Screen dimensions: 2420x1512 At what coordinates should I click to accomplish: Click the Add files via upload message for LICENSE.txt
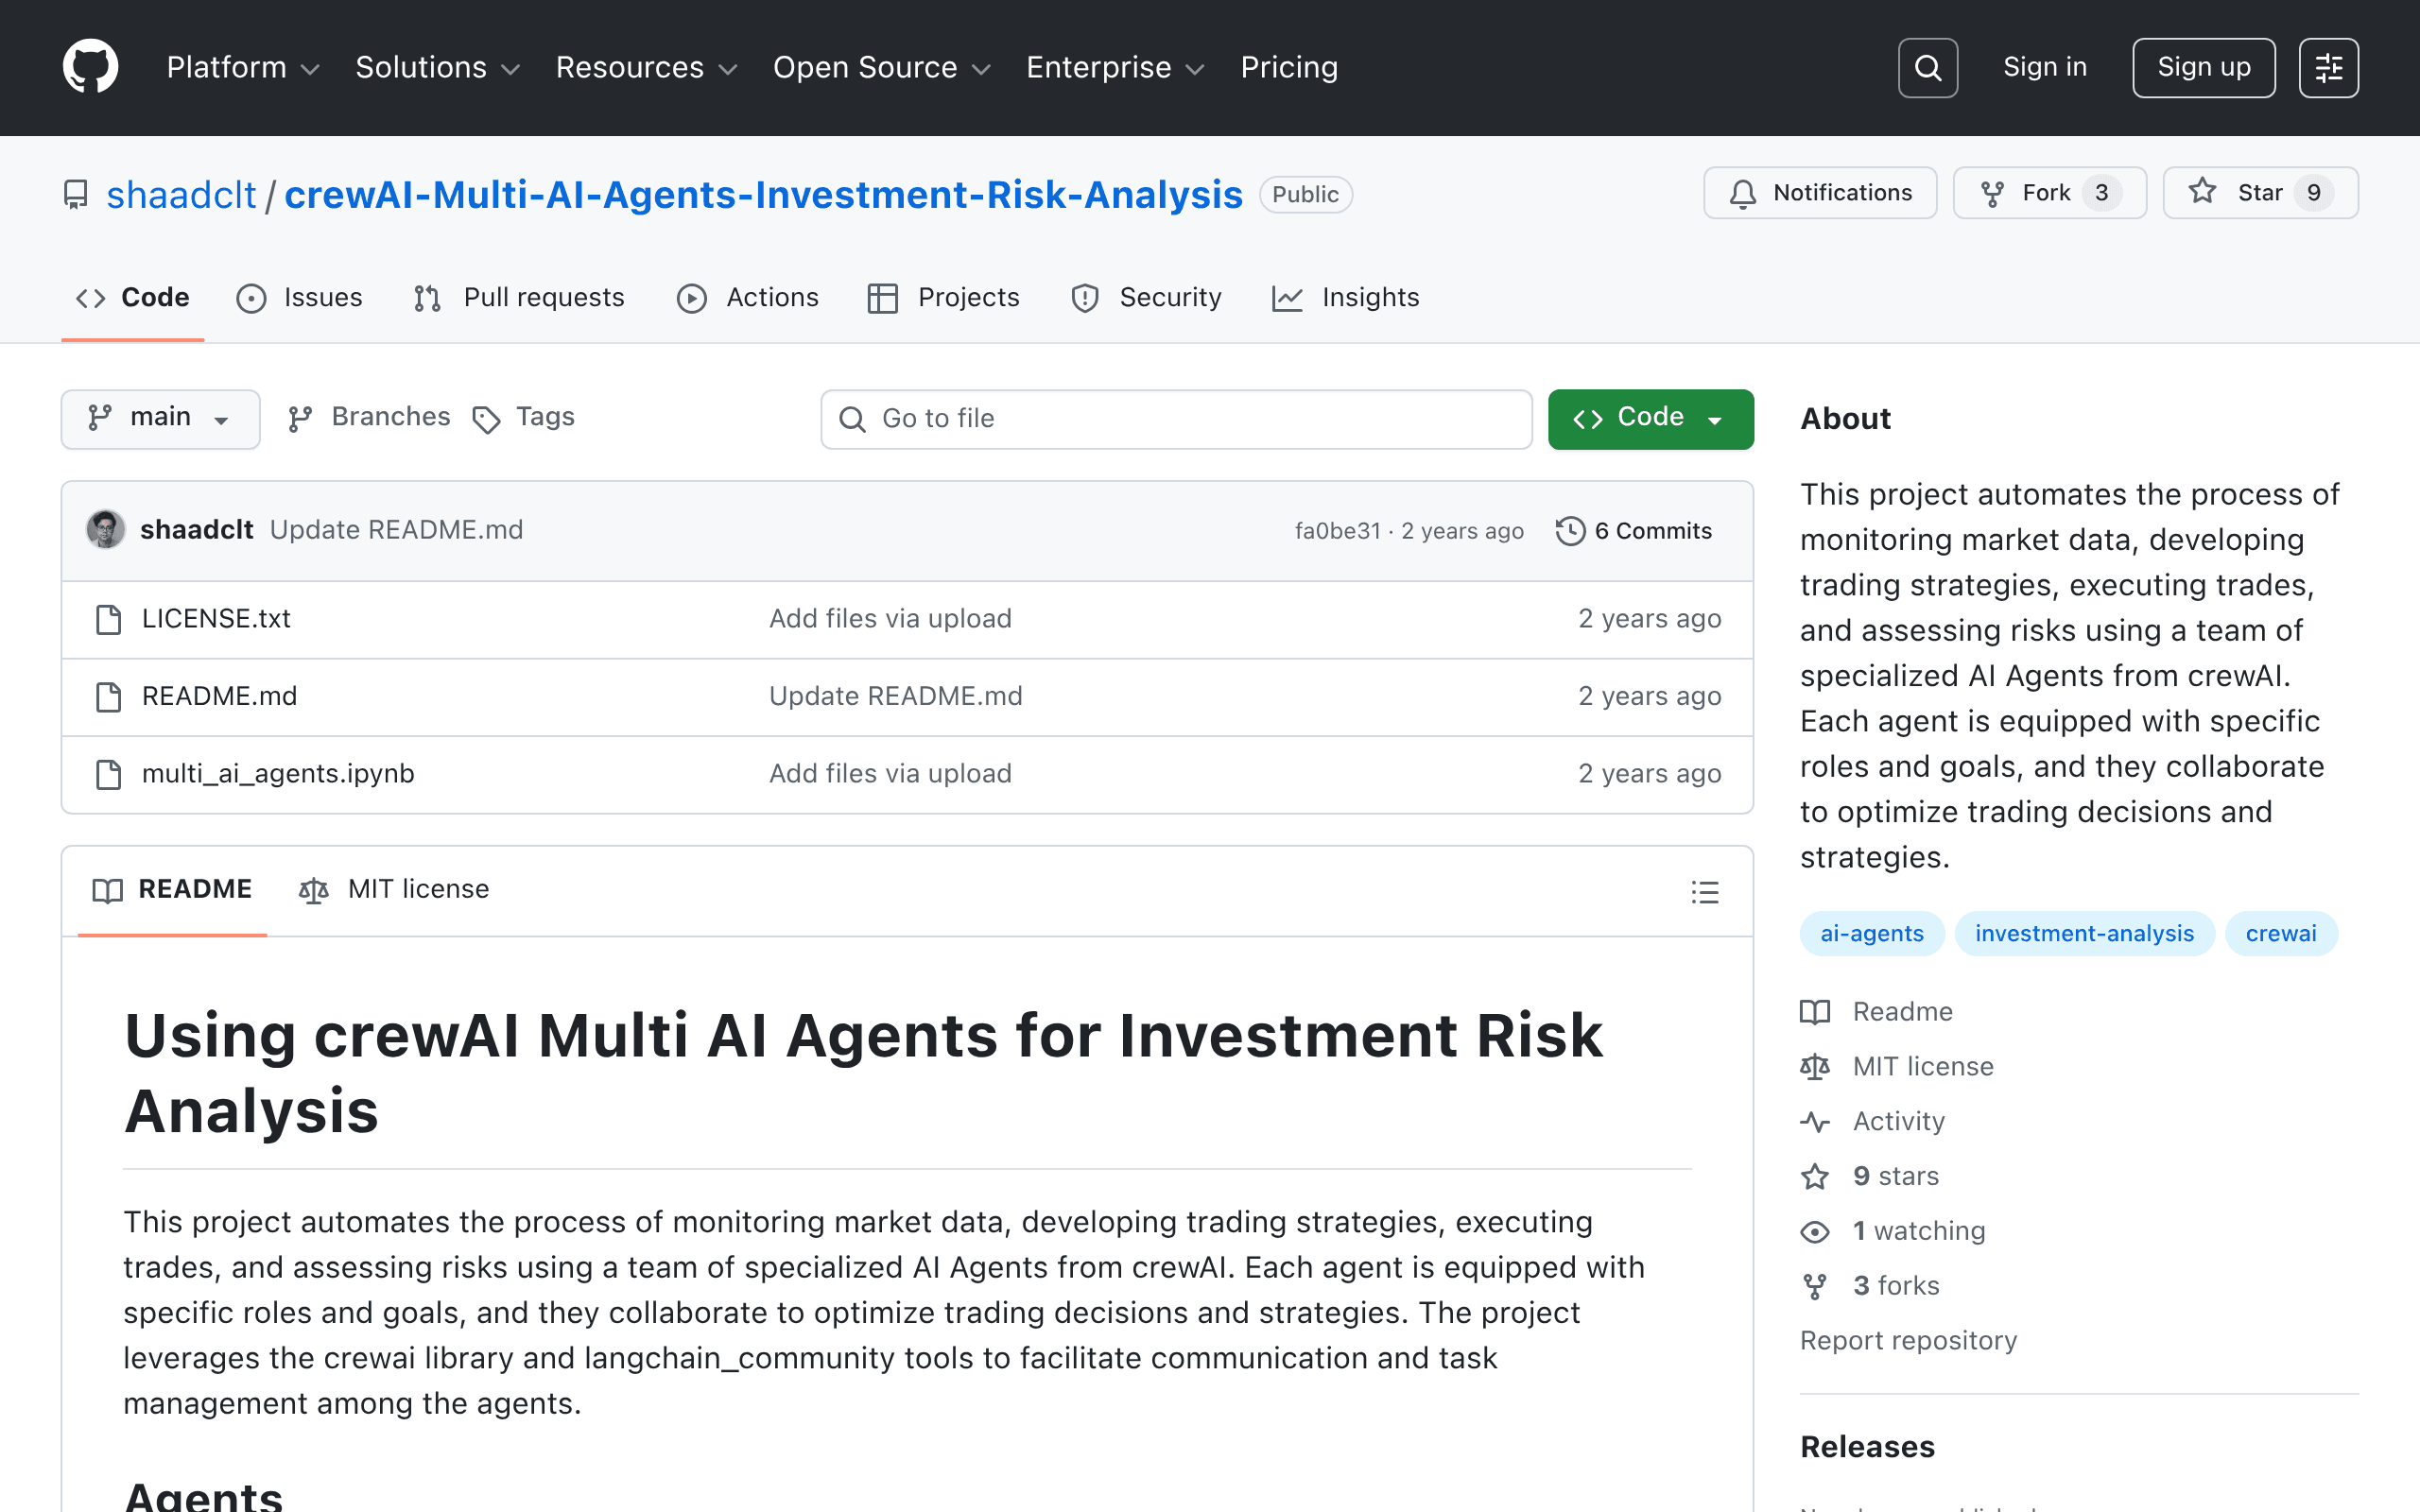890,619
